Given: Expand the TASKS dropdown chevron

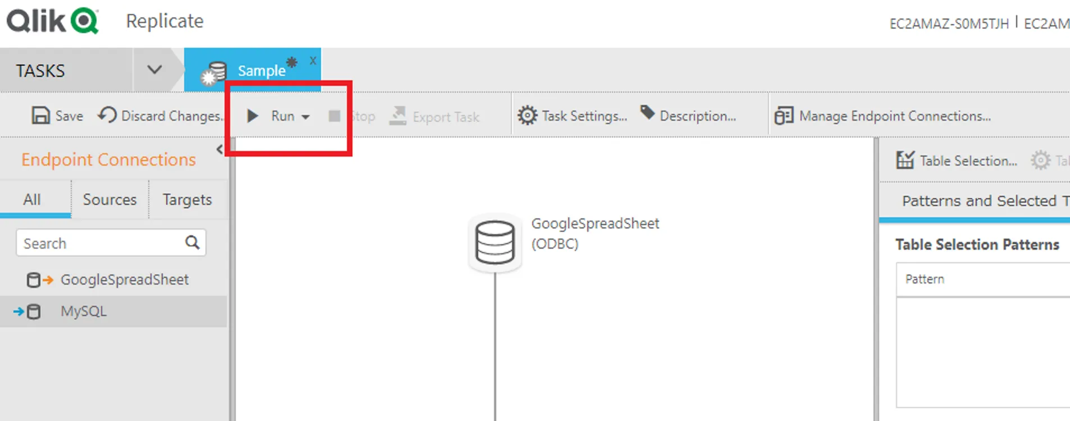Looking at the screenshot, I should pyautogui.click(x=154, y=70).
